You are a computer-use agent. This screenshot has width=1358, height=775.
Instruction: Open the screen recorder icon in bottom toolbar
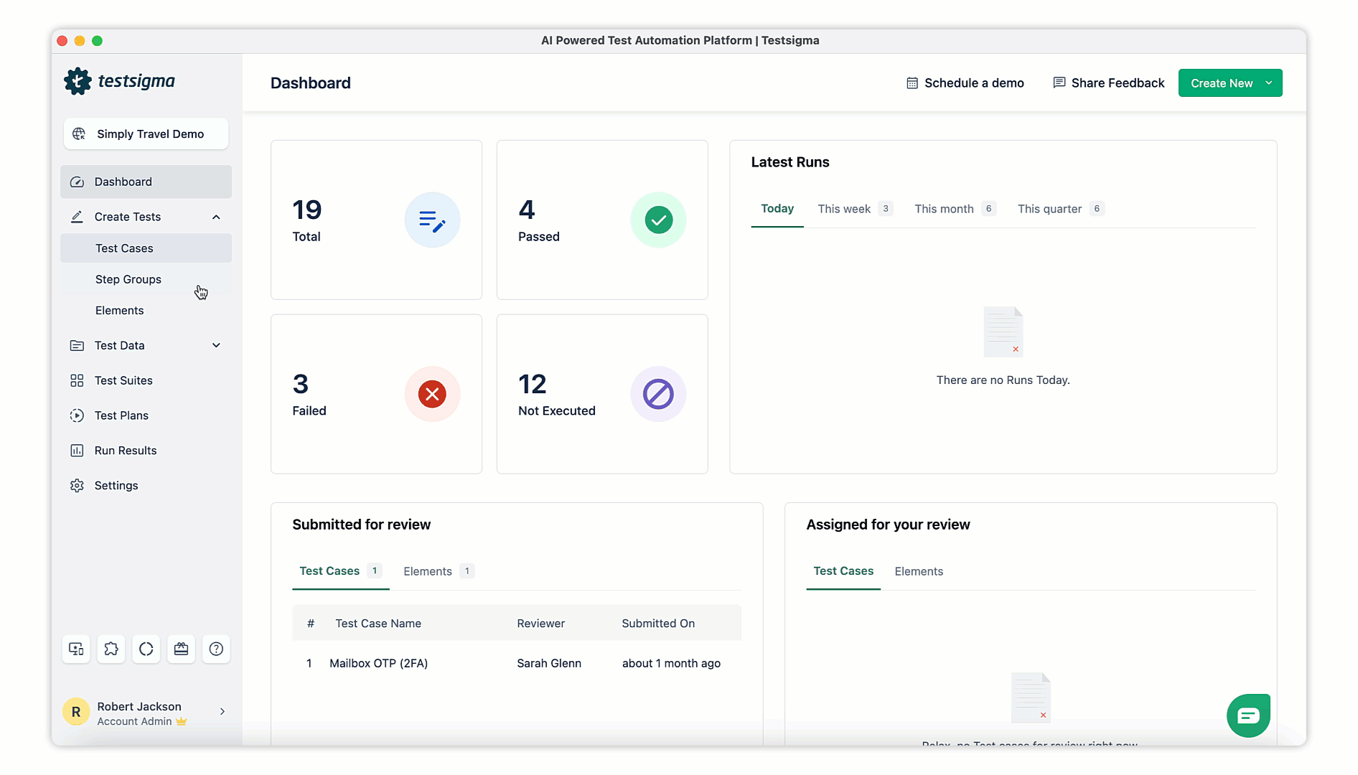76,649
